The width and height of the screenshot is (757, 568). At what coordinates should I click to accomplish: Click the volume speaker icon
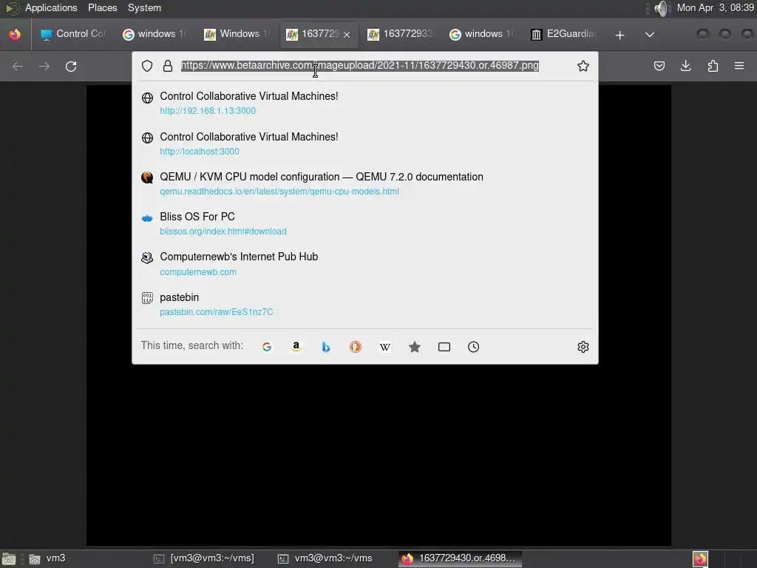coord(662,8)
